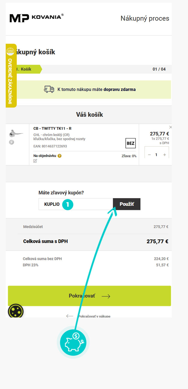Open the Overené zákazníkmi side badge
Screen dimensions: 188x389
11,76
